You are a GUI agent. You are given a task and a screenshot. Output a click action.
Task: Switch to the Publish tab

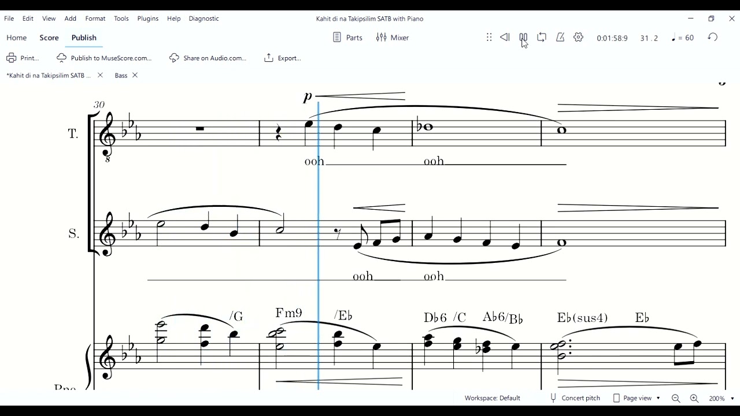84,38
